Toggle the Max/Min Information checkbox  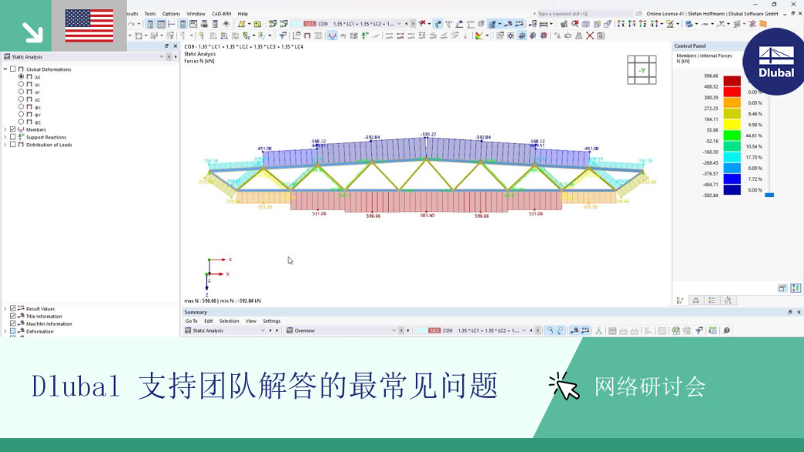pos(13,324)
